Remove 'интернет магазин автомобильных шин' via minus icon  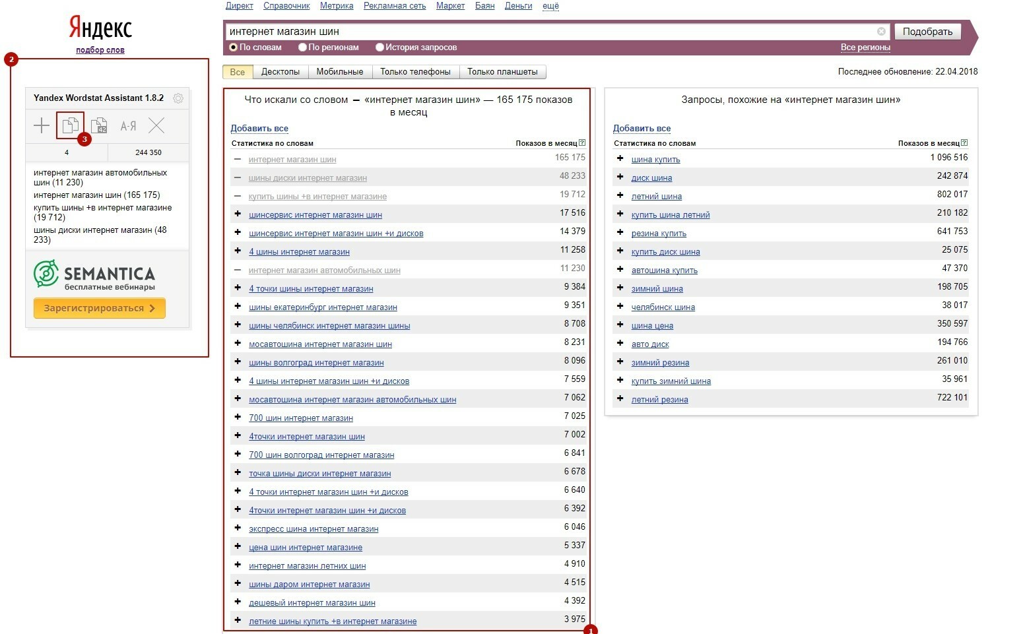click(x=238, y=270)
